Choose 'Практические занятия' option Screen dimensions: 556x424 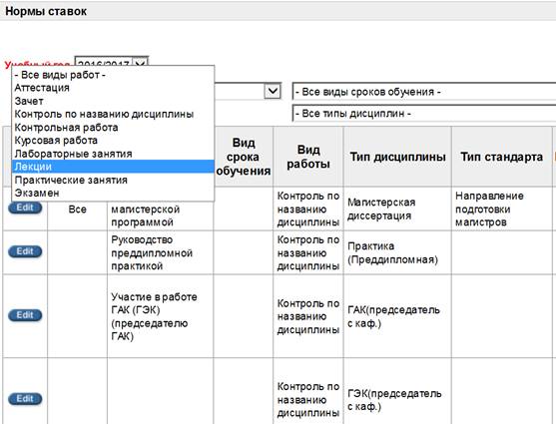(113, 180)
